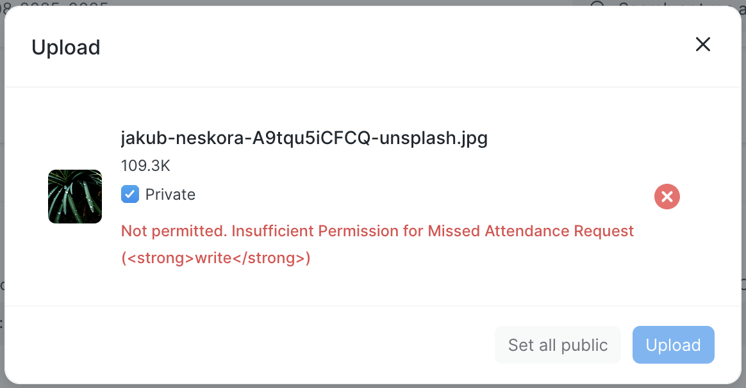Click the dimmed backdrop left of the dialog
The image size is (746, 388).
pyautogui.click(x=2, y=192)
